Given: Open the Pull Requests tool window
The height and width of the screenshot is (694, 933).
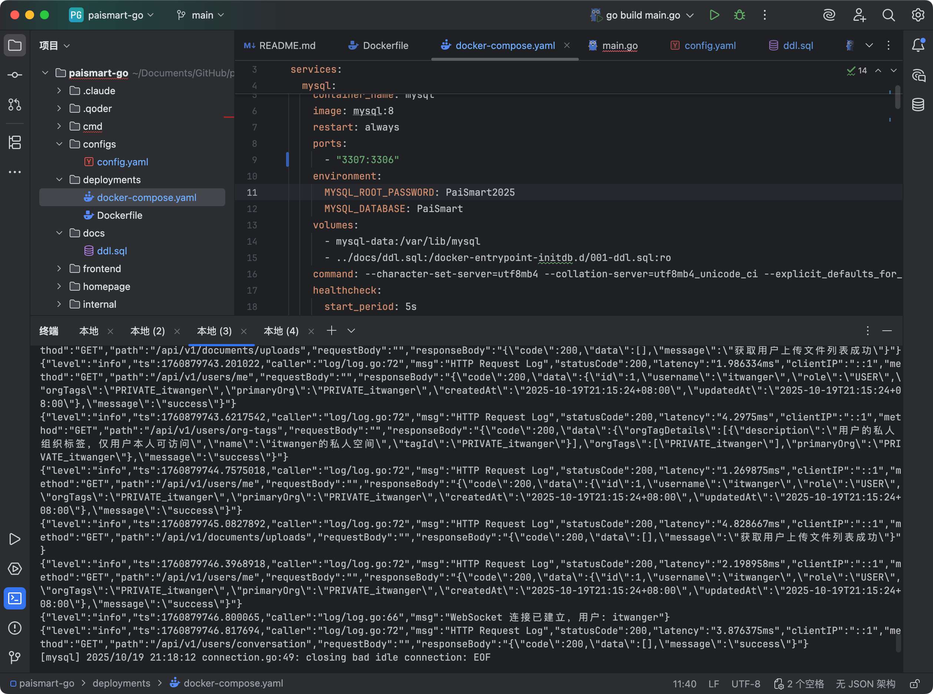Looking at the screenshot, I should coord(15,105).
